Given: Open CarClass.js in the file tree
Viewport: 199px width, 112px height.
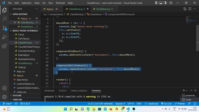Looking at the screenshot, I should pyautogui.click(x=24, y=39).
